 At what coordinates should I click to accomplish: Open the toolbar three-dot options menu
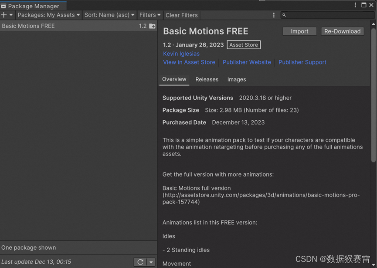[274, 15]
